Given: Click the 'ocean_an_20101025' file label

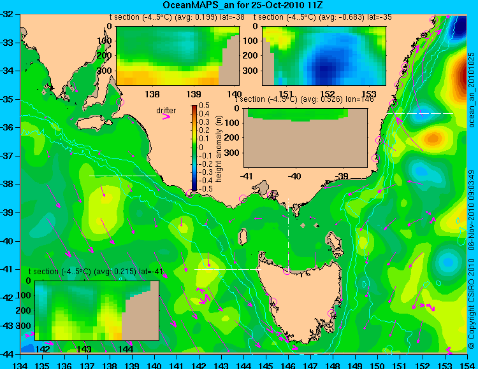Looking at the screenshot, I should click(471, 90).
